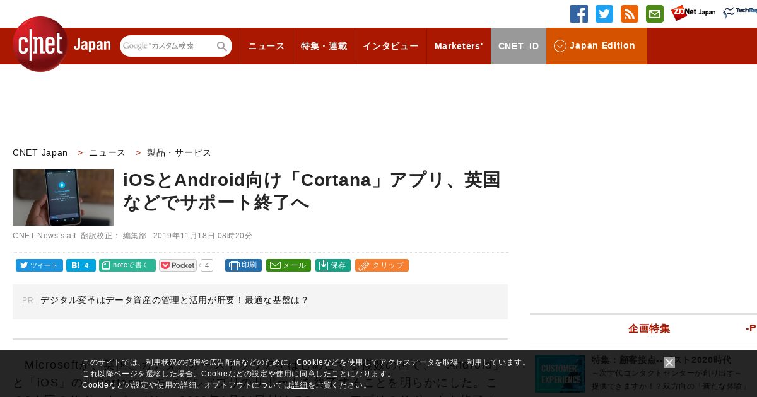Select the article headline about Cortana

[x=312, y=191]
